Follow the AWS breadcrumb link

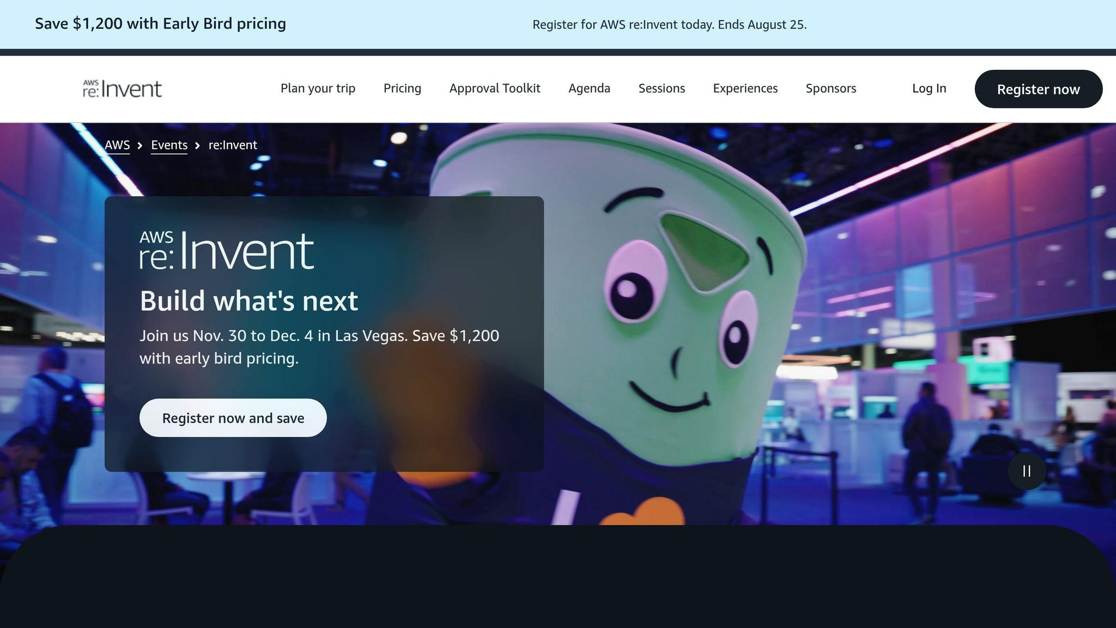coord(117,145)
